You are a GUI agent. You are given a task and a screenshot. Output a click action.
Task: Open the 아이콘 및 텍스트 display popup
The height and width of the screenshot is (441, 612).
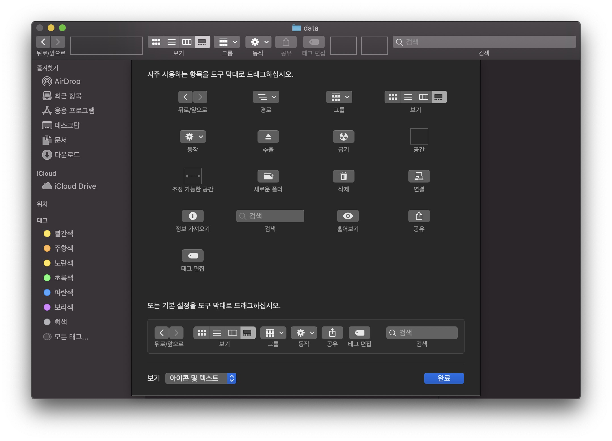coord(201,378)
